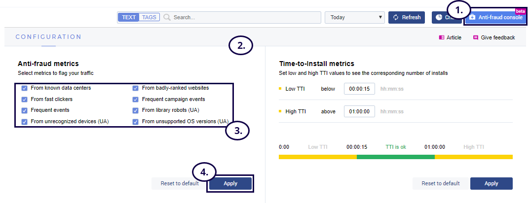Disable From badly-ranked websites metric
Image resolution: width=530 pixels, height=203 pixels.
(x=135, y=88)
